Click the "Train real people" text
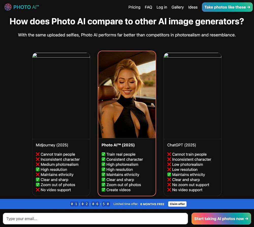254x227 pixels. click(x=121, y=154)
